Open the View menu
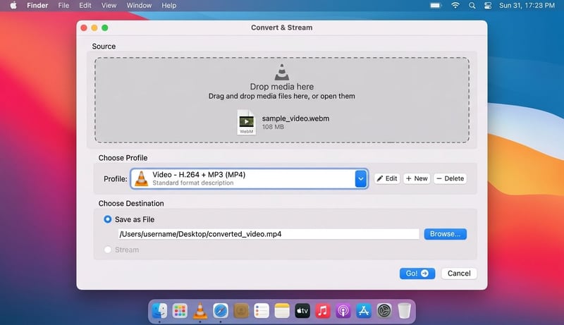This screenshot has height=325, width=564. [x=109, y=6]
